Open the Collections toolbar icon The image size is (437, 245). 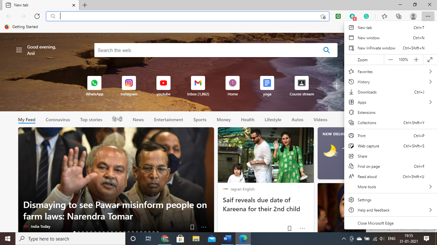point(399,16)
